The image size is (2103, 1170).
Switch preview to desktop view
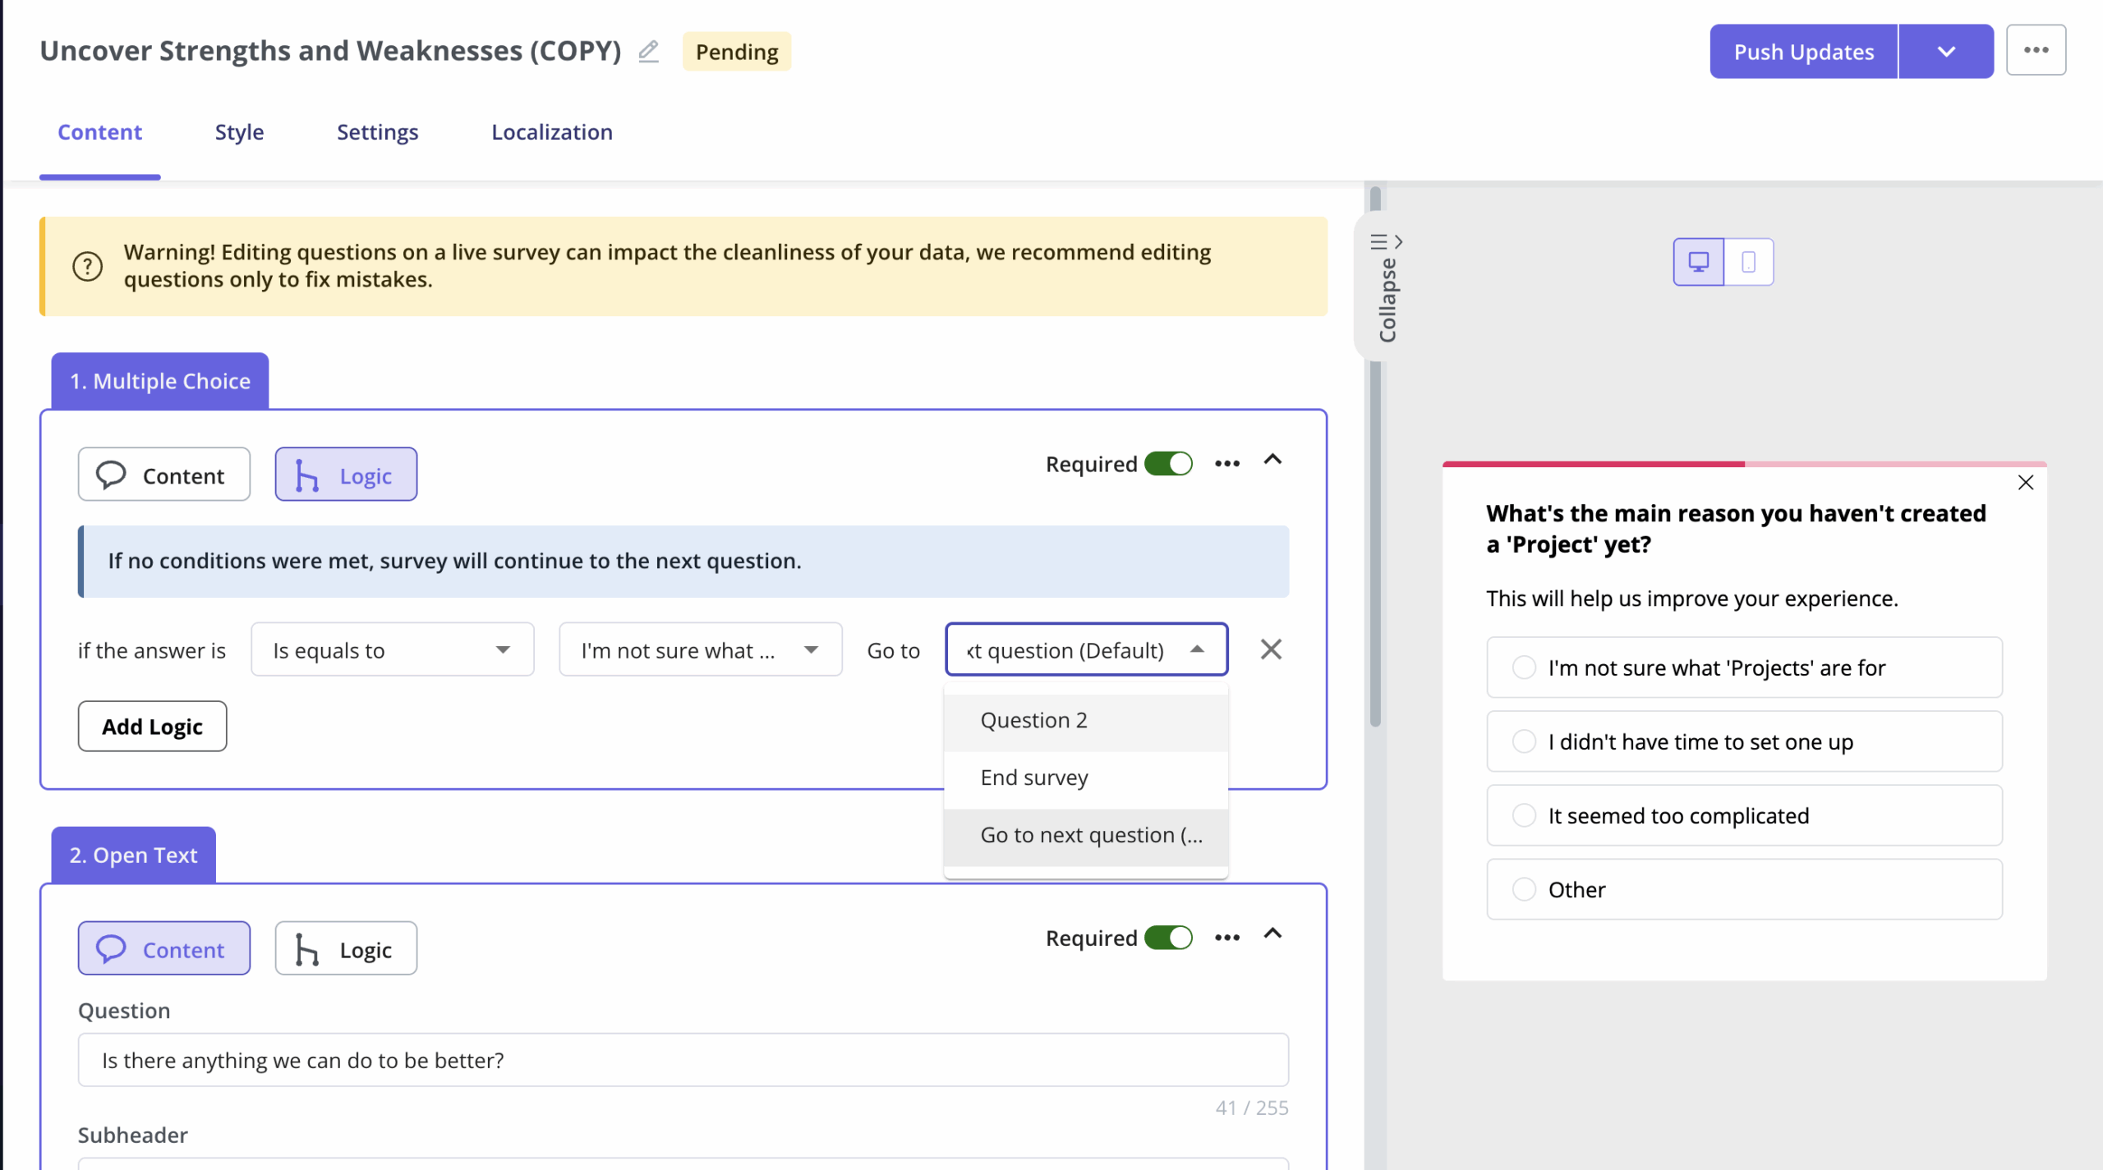(x=1698, y=261)
